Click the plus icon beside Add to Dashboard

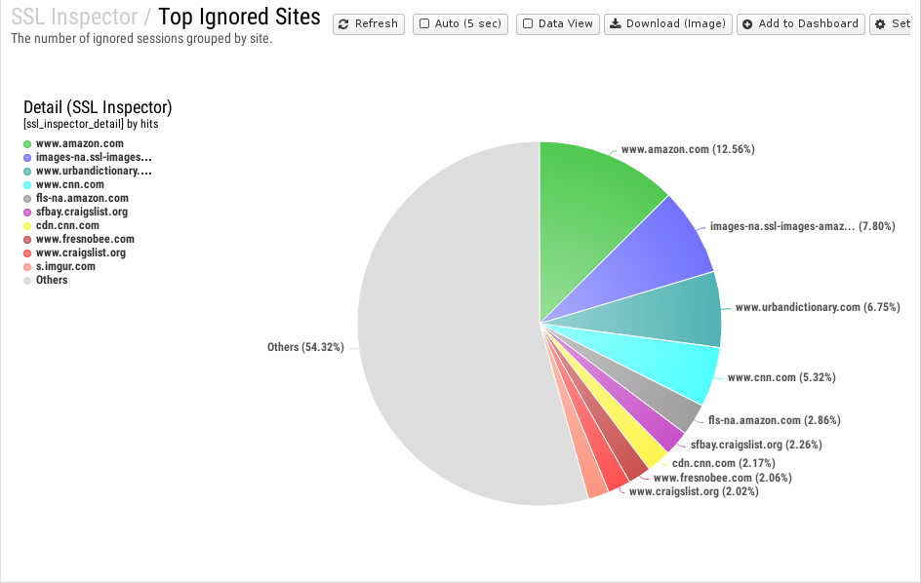747,24
